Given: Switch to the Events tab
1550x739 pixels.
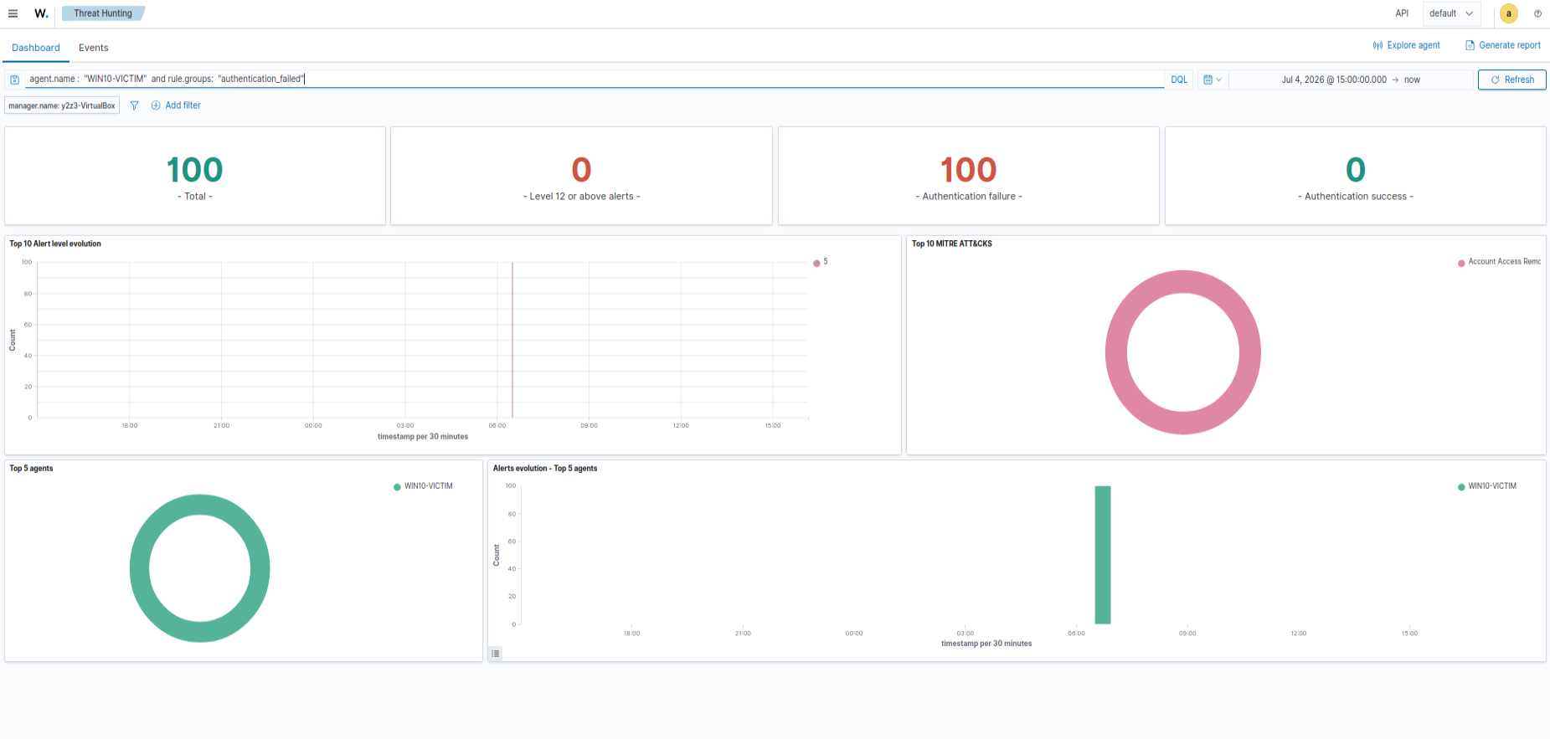Looking at the screenshot, I should click(x=94, y=48).
